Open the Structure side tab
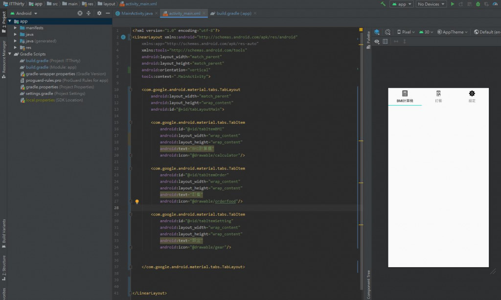The image size is (501, 300). (4, 268)
